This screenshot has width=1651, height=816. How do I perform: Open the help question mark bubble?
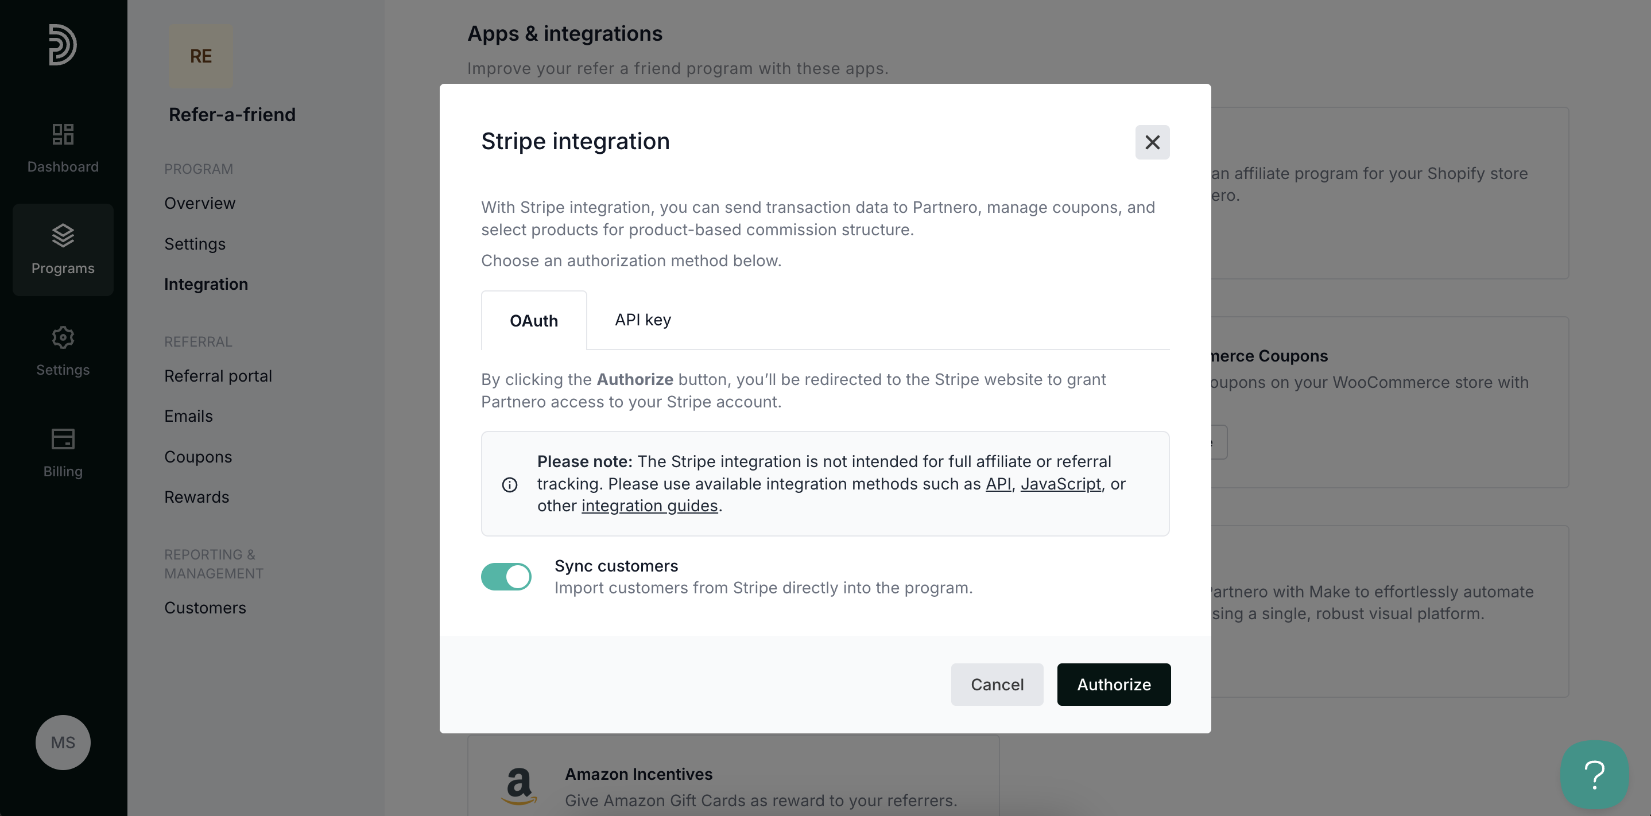click(x=1594, y=774)
